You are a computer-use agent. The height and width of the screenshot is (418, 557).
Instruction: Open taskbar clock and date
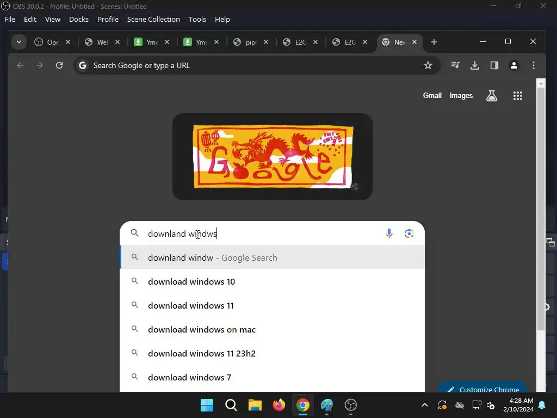pos(518,405)
